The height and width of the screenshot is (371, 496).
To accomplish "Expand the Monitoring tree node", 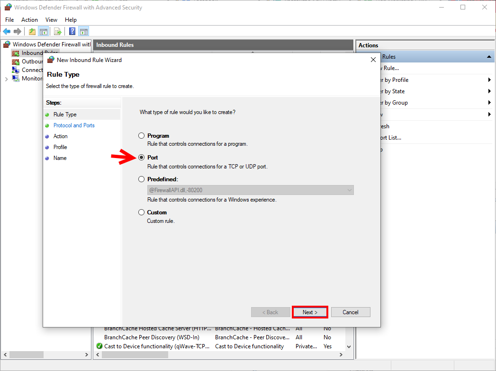I will pyautogui.click(x=6, y=79).
